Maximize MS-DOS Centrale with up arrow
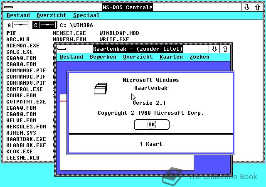Screen dimensions: 266x187 click(x=258, y=7)
